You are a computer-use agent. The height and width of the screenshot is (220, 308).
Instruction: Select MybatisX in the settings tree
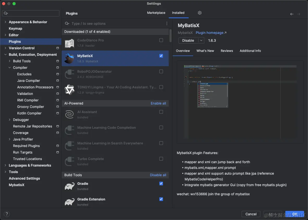pos(16,185)
